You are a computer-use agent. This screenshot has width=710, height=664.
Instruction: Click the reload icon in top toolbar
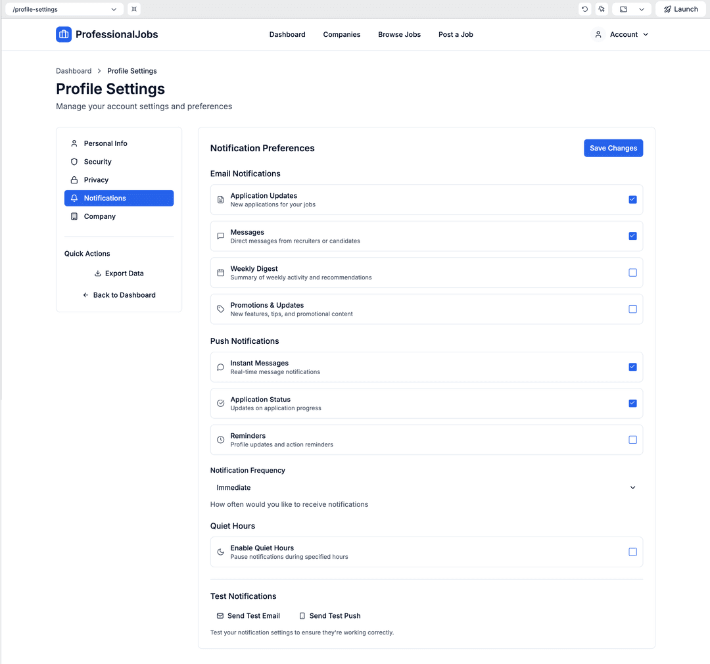click(584, 9)
